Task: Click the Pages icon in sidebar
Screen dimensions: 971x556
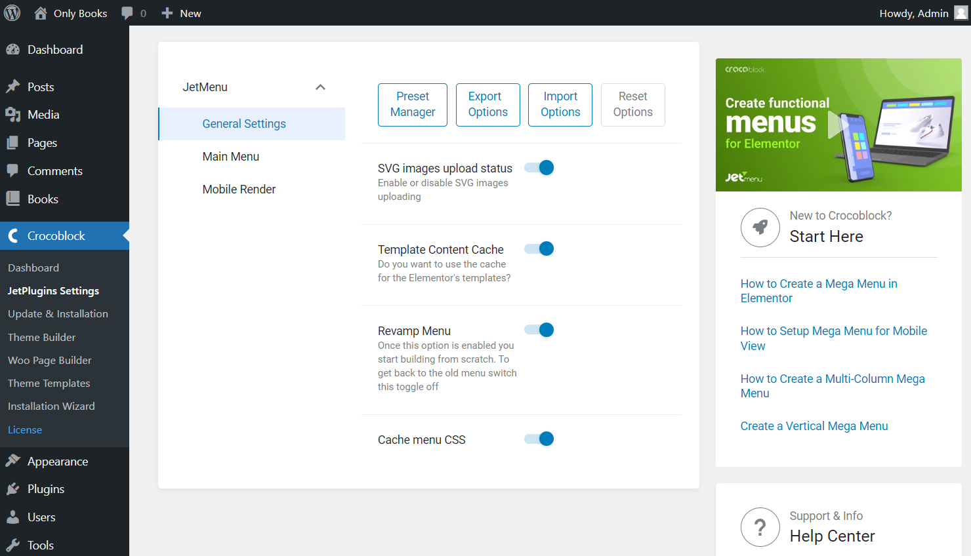Action: coord(12,143)
